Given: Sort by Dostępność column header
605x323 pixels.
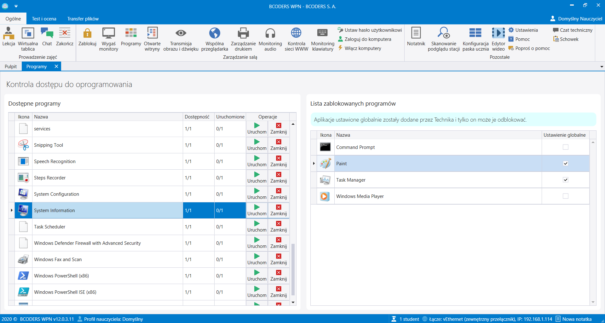Looking at the screenshot, I should (199, 117).
